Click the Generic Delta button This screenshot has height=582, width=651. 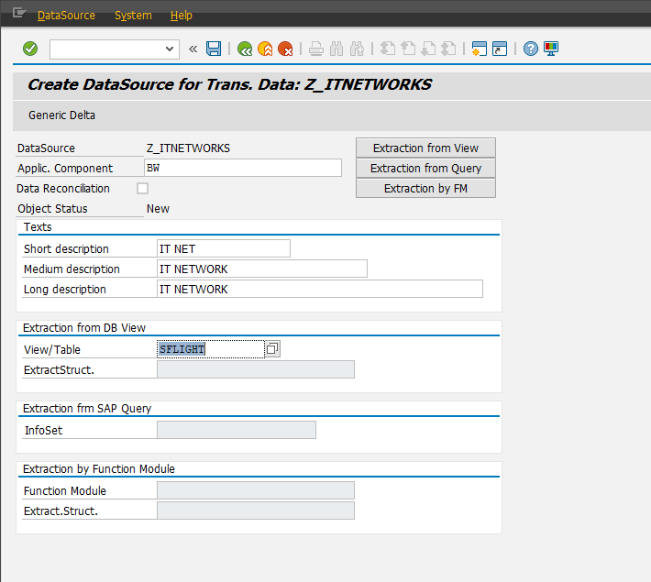click(x=61, y=115)
